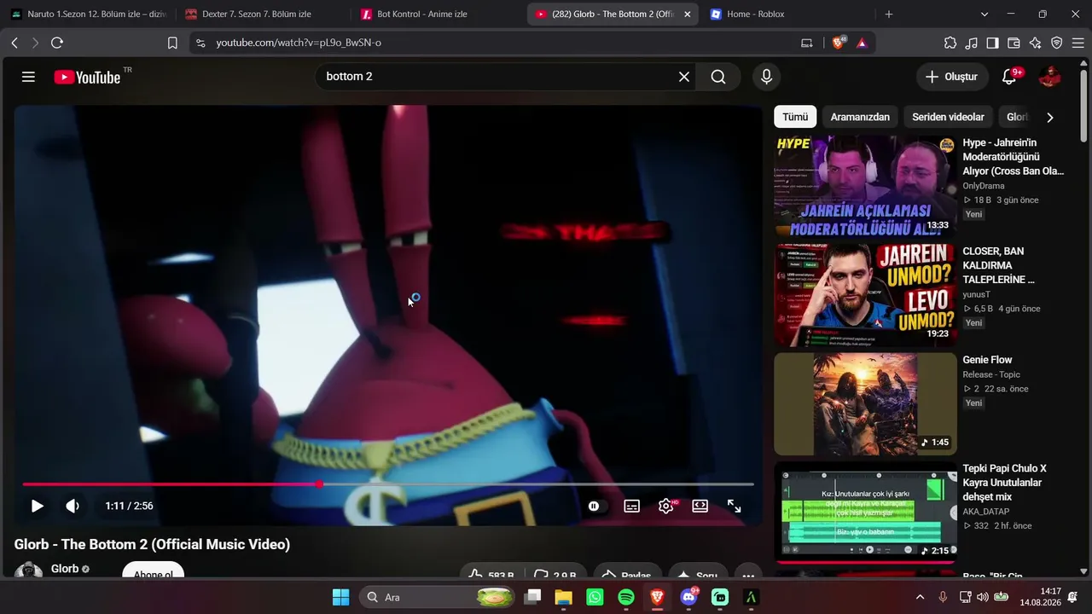Show hidden system tray icons
The height and width of the screenshot is (614, 1092).
pos(920,597)
